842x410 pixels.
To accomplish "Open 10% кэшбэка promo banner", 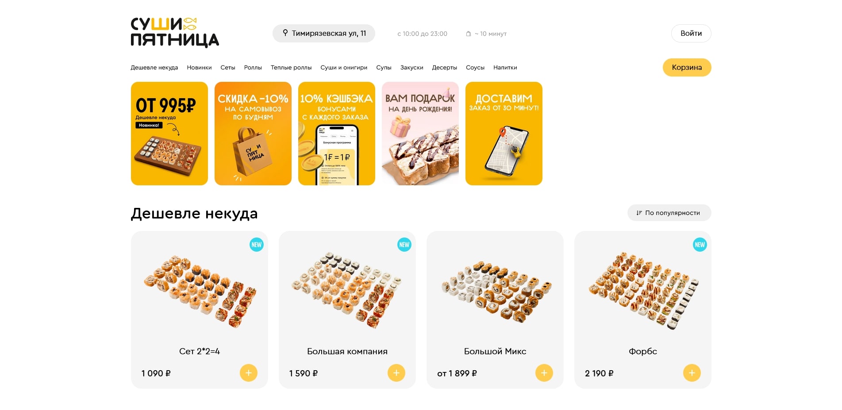I will click(337, 134).
